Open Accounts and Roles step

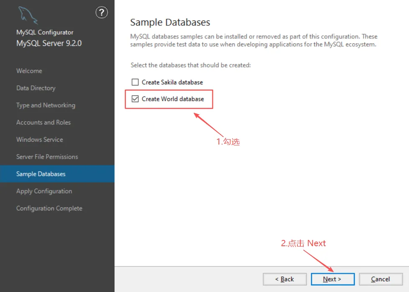click(43, 122)
